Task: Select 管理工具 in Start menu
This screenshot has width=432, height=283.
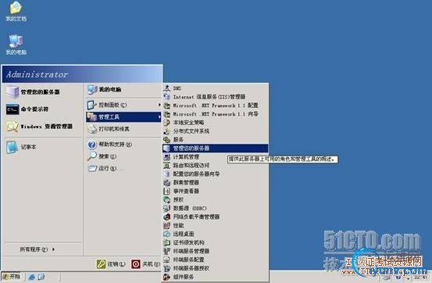Action: tap(123, 116)
